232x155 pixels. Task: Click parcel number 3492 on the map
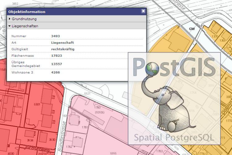pyautogui.click(x=15, y=3)
